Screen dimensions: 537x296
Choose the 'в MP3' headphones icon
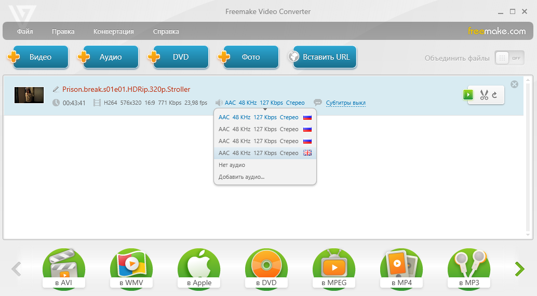(468, 268)
